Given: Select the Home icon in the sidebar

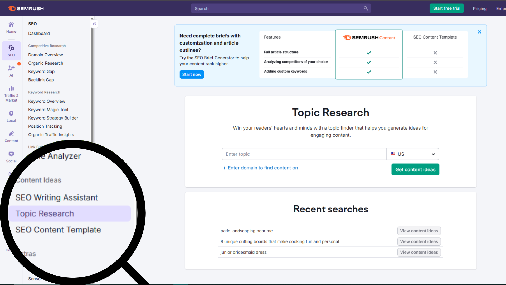Looking at the screenshot, I should coord(11,27).
